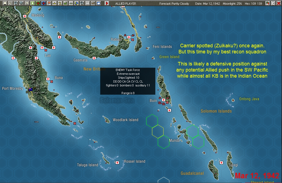
Task: Click the red End Turn play arrow
Action: 107,3
